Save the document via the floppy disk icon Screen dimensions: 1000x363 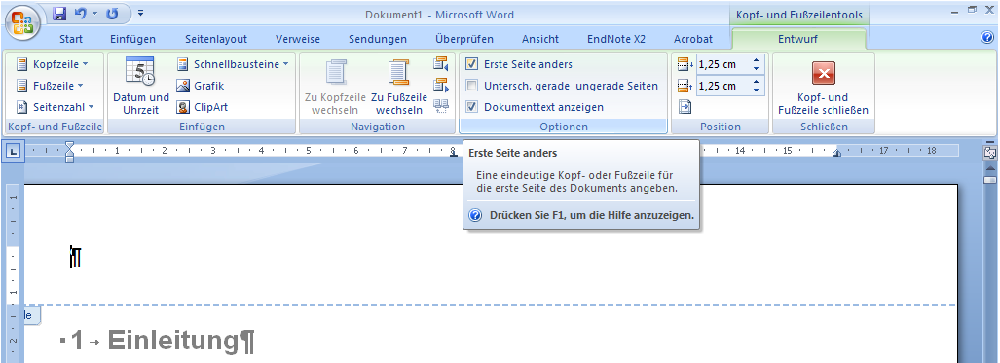[59, 14]
